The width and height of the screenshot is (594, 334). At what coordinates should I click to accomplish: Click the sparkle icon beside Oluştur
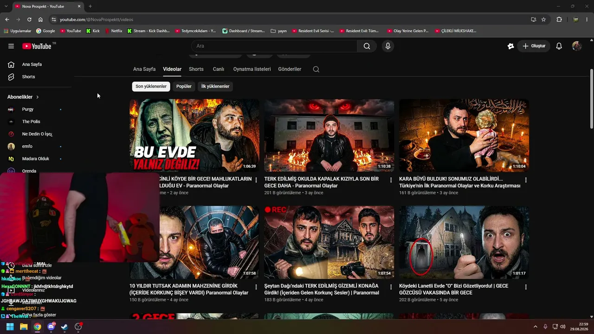[510, 46]
